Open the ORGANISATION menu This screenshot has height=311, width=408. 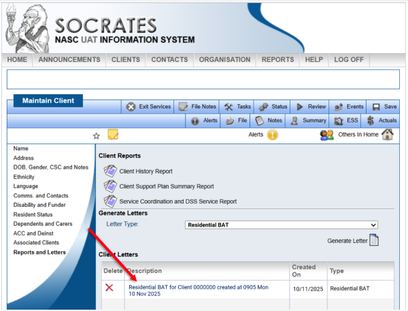pyautogui.click(x=225, y=60)
